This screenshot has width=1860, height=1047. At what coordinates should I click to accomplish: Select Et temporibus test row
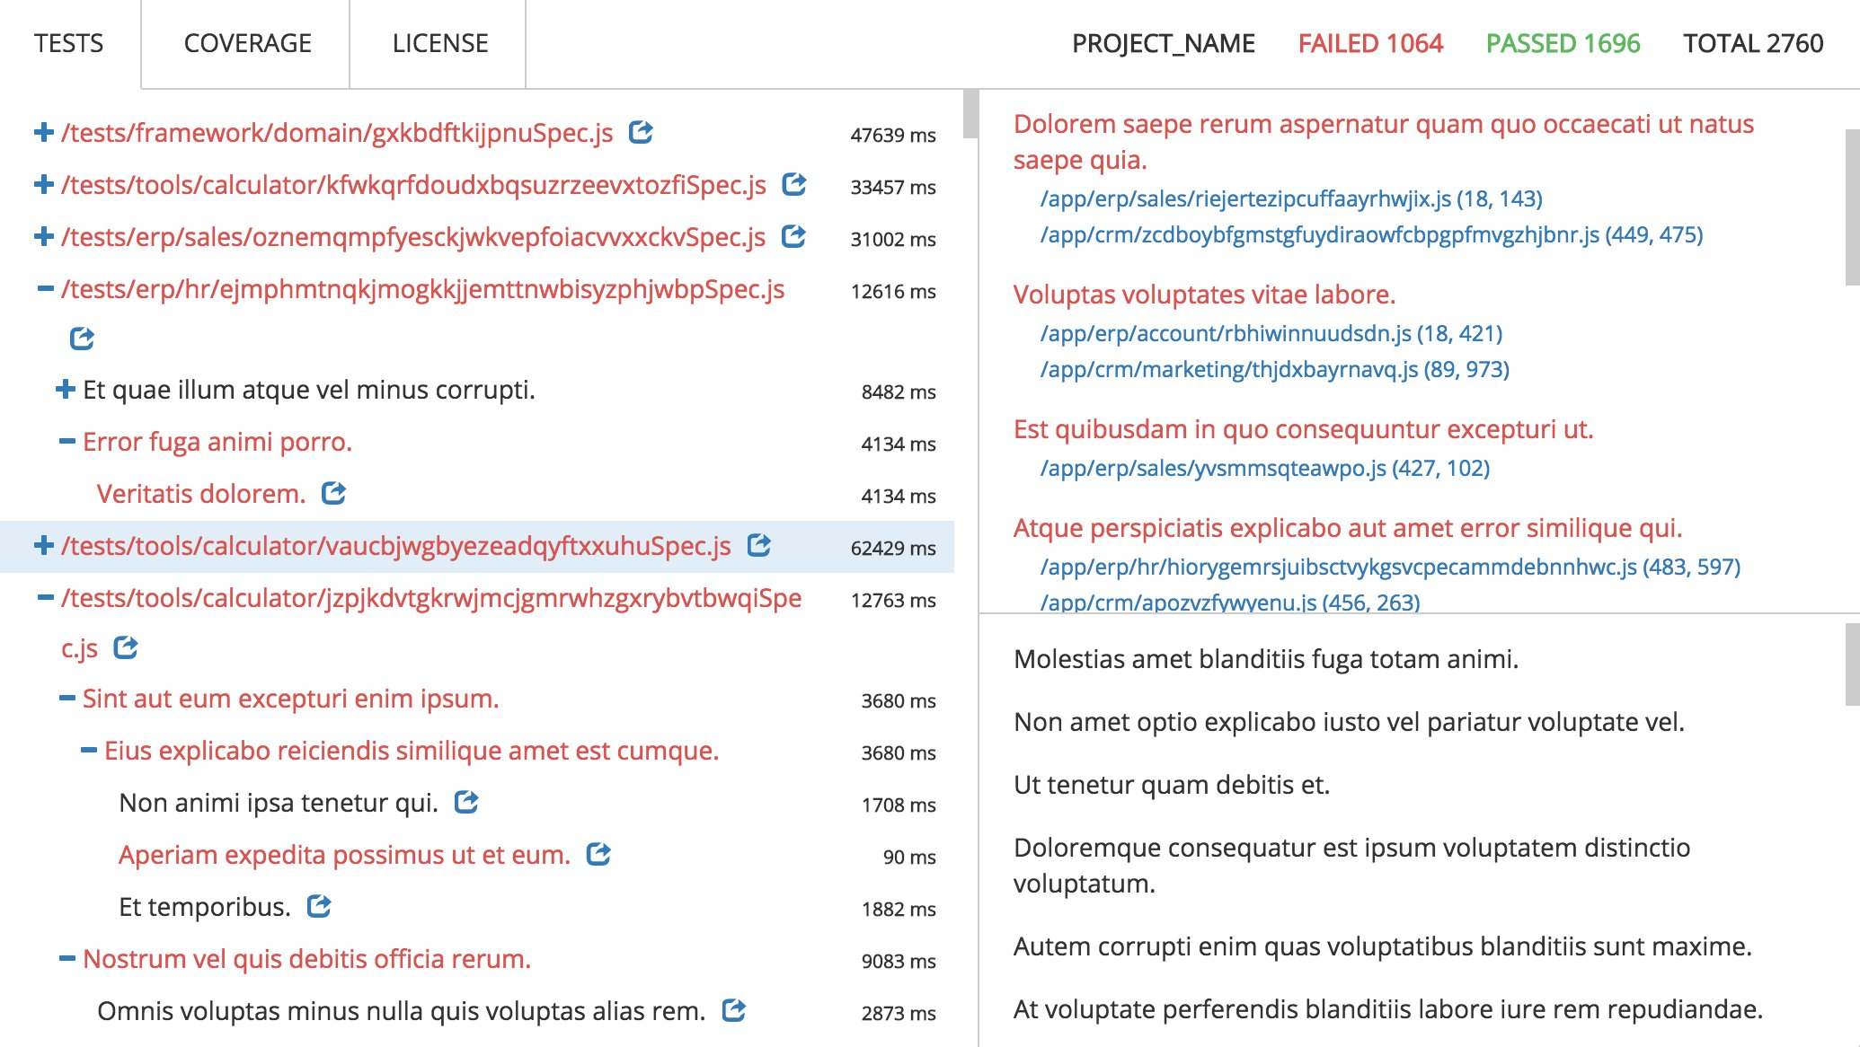coord(205,906)
